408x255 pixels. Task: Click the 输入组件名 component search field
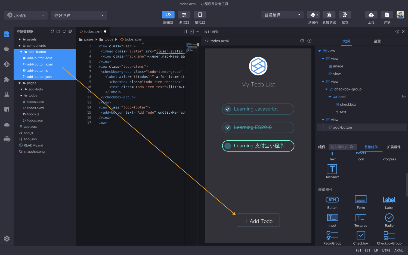342,147
